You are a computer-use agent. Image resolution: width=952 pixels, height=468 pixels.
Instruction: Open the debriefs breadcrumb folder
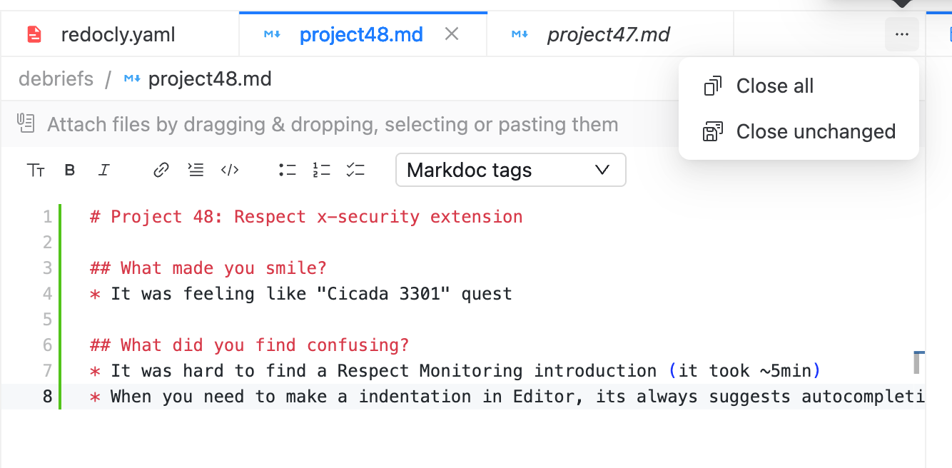point(56,78)
